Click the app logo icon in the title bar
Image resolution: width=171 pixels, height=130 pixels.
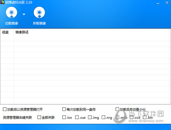pos(2,2)
